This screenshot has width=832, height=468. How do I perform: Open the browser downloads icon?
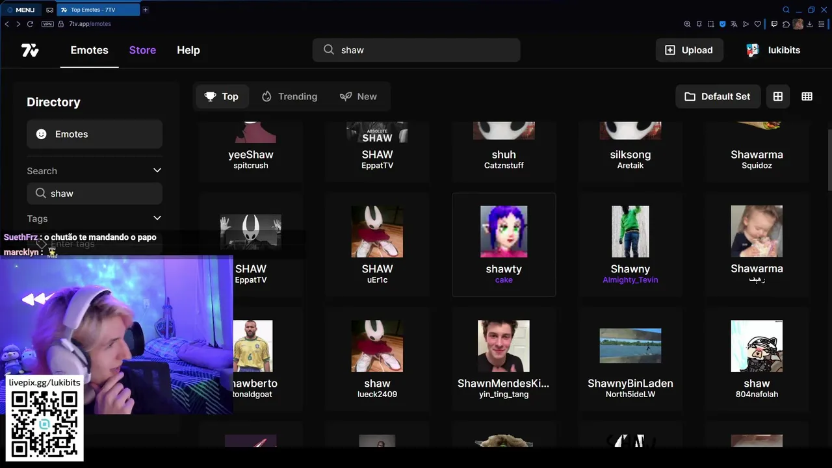pos(810,24)
